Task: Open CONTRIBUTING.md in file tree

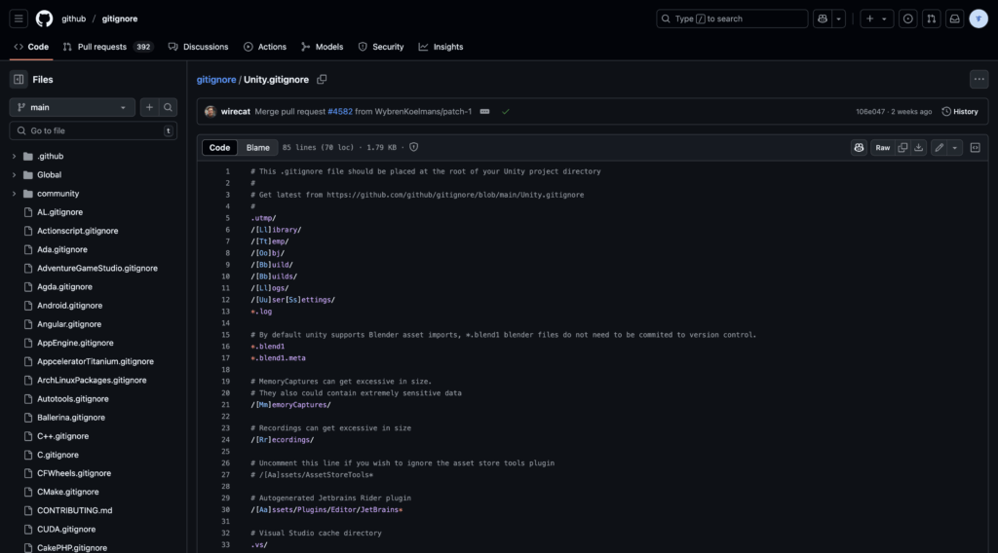Action: click(74, 510)
